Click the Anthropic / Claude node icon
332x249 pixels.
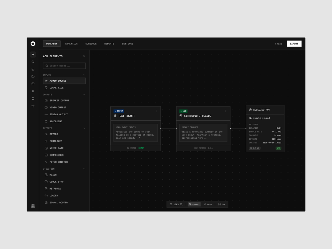(181, 116)
